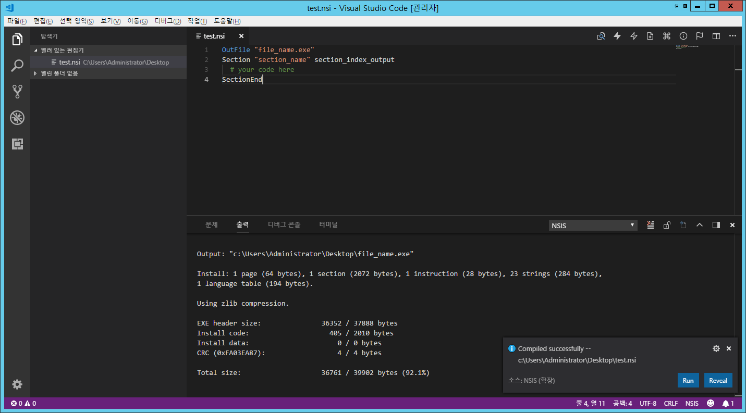
Task: Open the 작업(T) menu
Action: (x=197, y=21)
